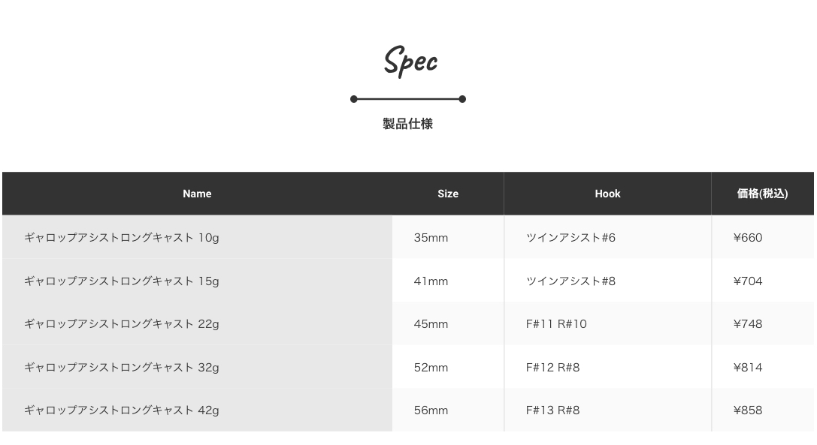817x445 pixels.
Task: Click the 56mm size cell
Action: click(431, 410)
